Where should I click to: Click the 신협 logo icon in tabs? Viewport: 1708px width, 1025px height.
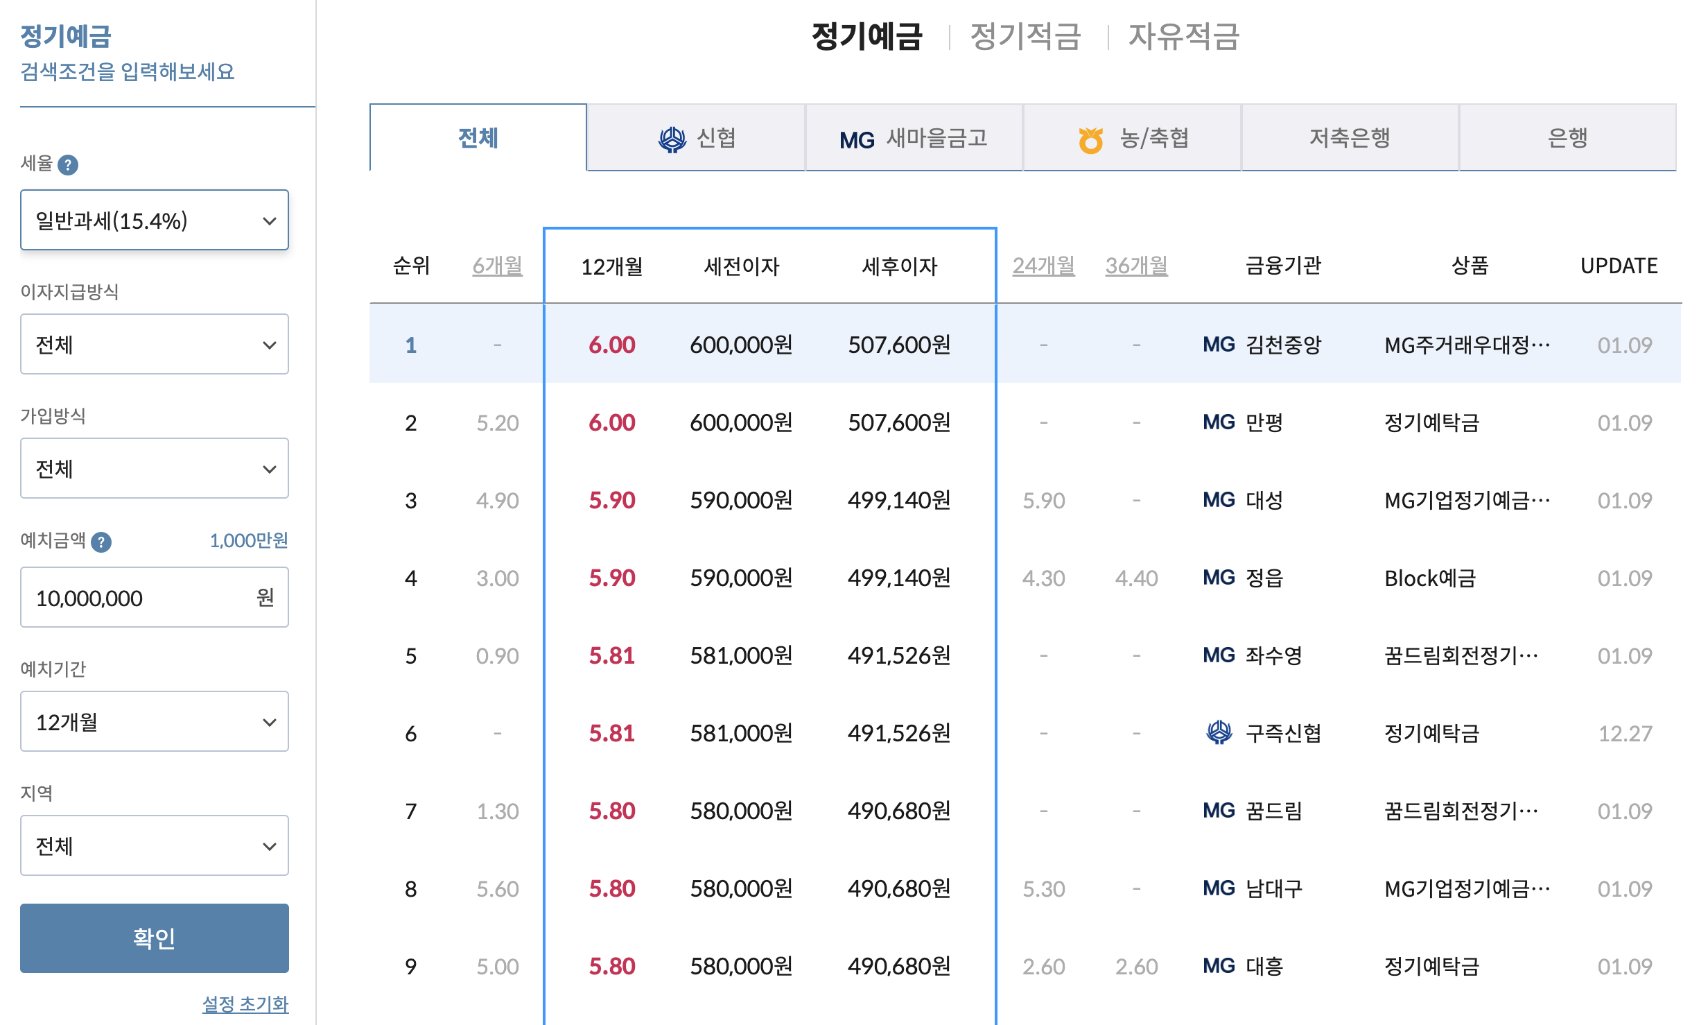pyautogui.click(x=672, y=139)
